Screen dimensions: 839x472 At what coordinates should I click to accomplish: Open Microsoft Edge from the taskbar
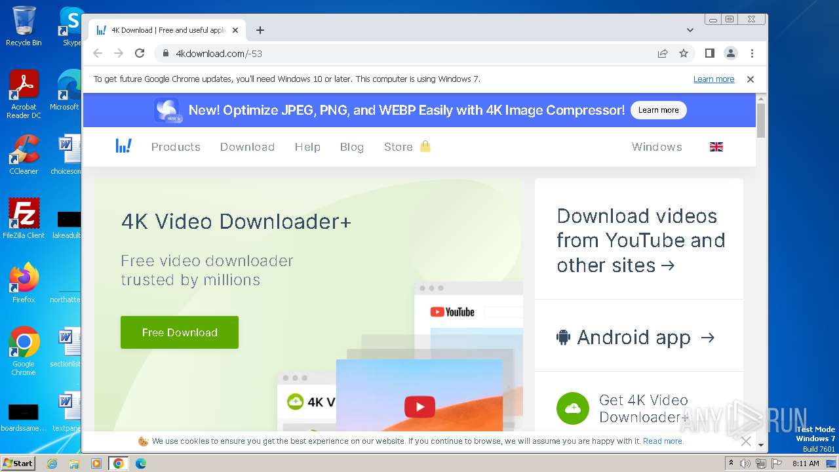[x=141, y=463]
